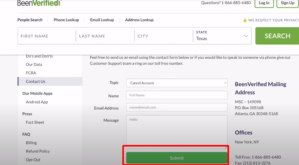The width and height of the screenshot is (299, 165).
Task: Click the Press sidebar heading
Action: coord(27,114)
